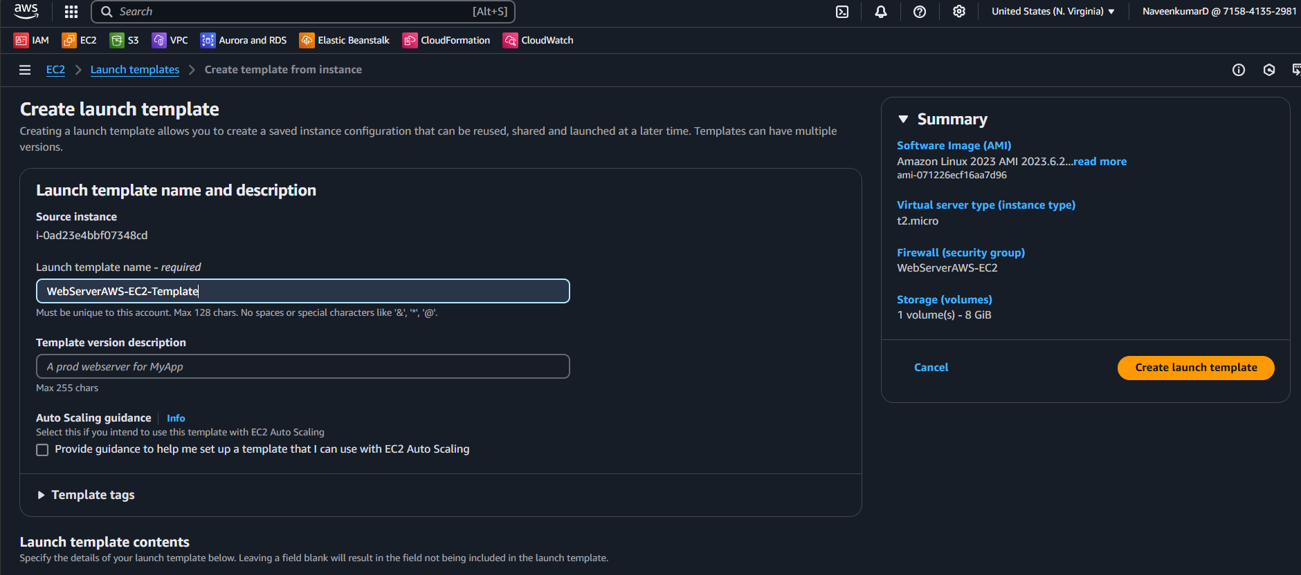Viewport: 1301px width, 575px height.
Task: Open the help question mark icon
Action: (x=920, y=12)
